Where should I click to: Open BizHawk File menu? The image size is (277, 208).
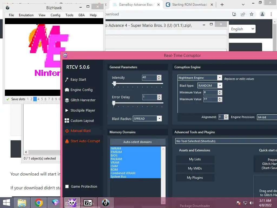tap(11, 15)
